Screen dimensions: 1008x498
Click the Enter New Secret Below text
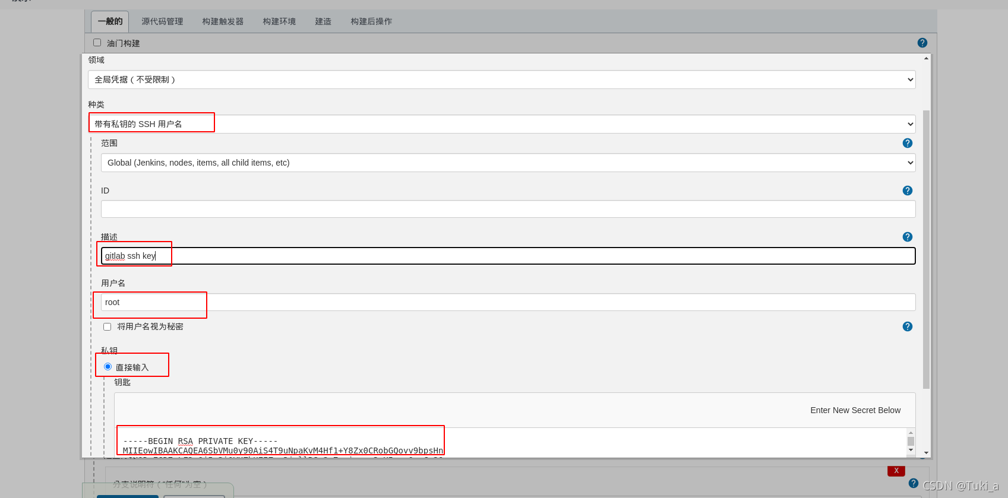tap(855, 410)
